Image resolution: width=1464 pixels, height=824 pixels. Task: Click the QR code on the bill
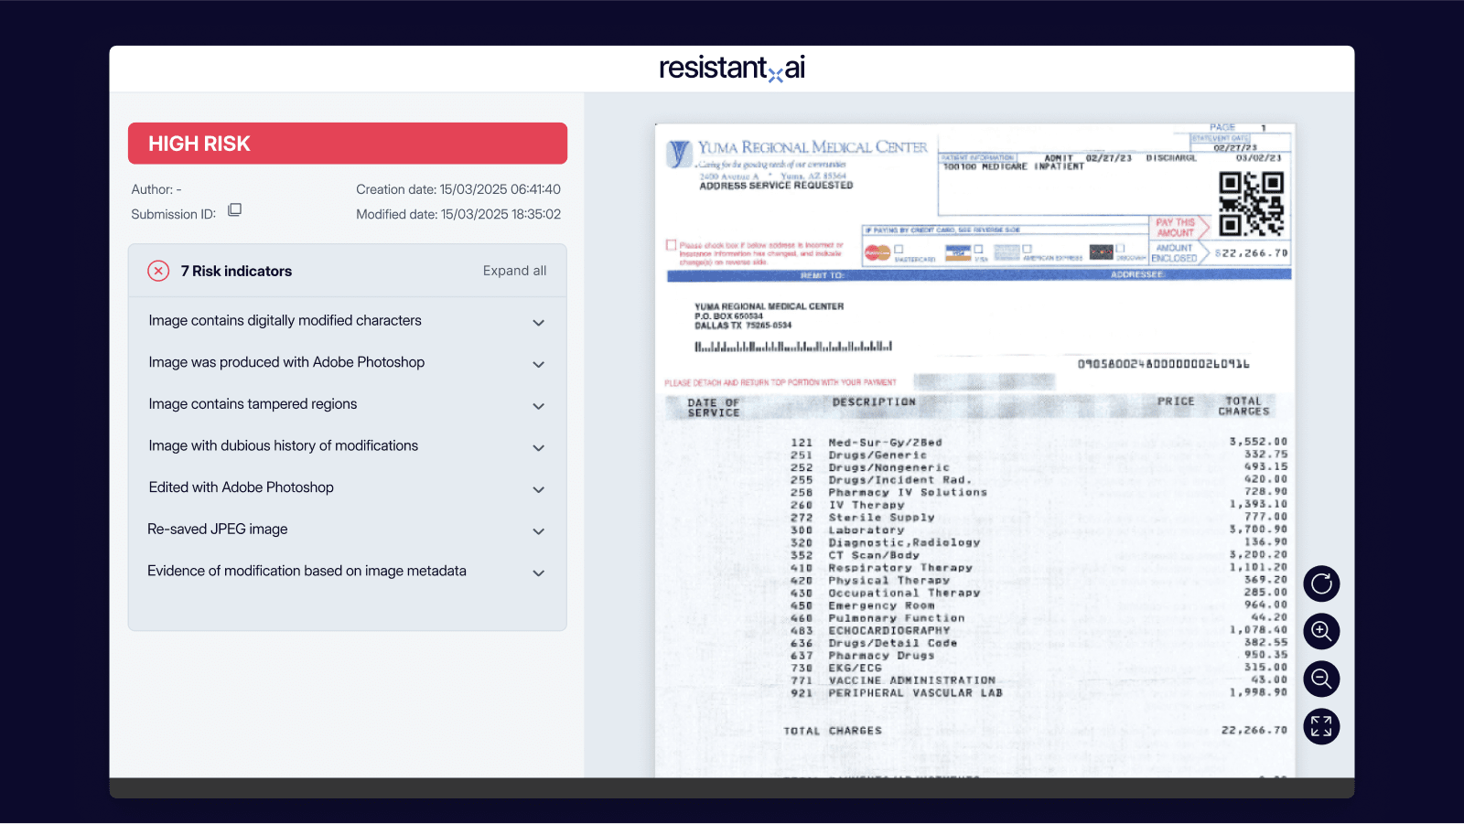point(1251,203)
